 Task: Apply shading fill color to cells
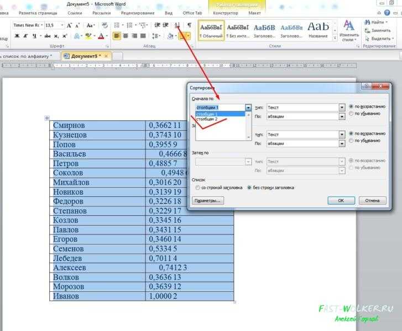point(170,36)
